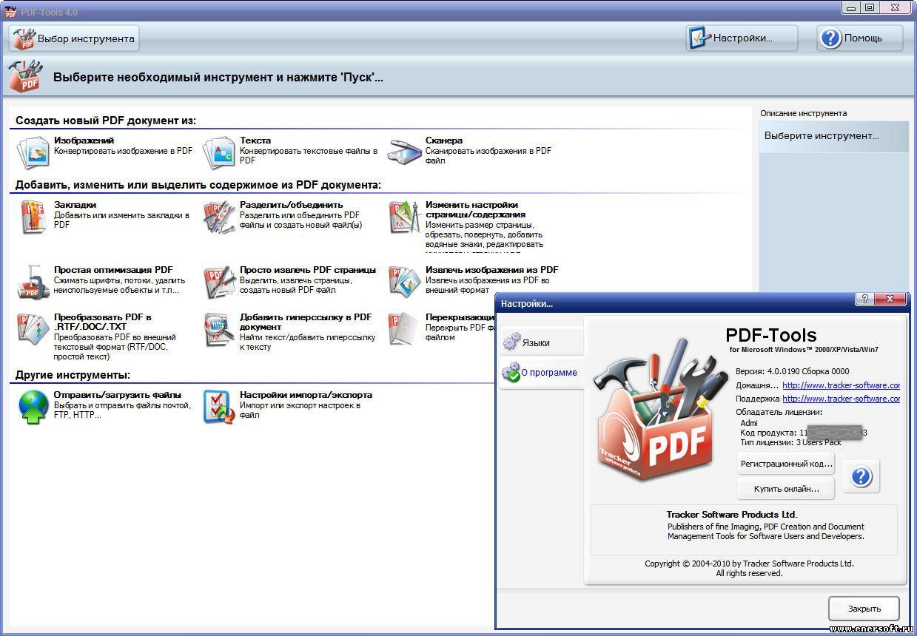The image size is (917, 636).
Task: Select the Настройки импорта/экспорта icon
Action: point(219,407)
